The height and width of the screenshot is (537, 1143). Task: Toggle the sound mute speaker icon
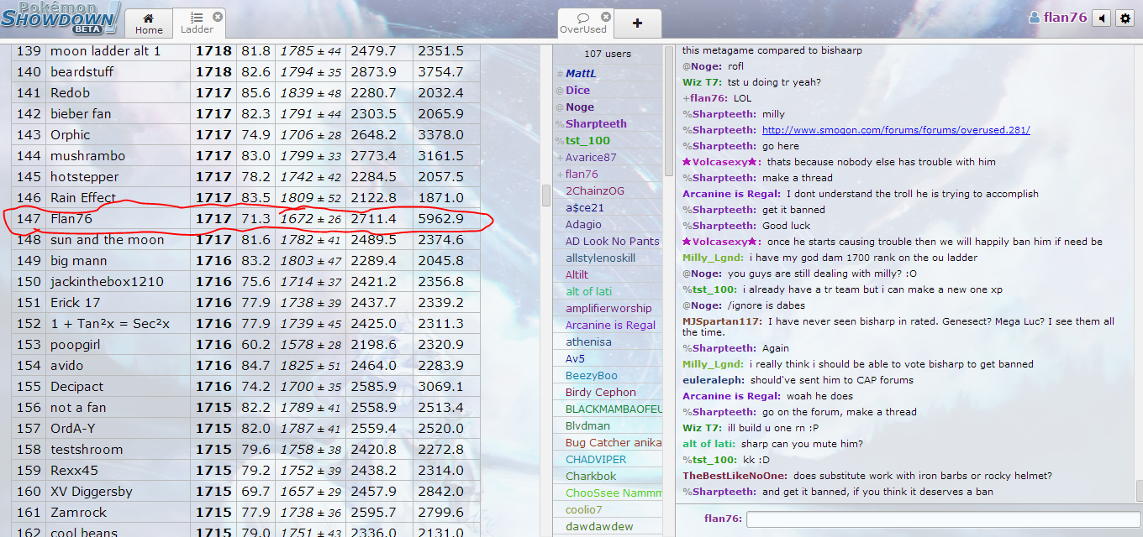tap(1101, 18)
